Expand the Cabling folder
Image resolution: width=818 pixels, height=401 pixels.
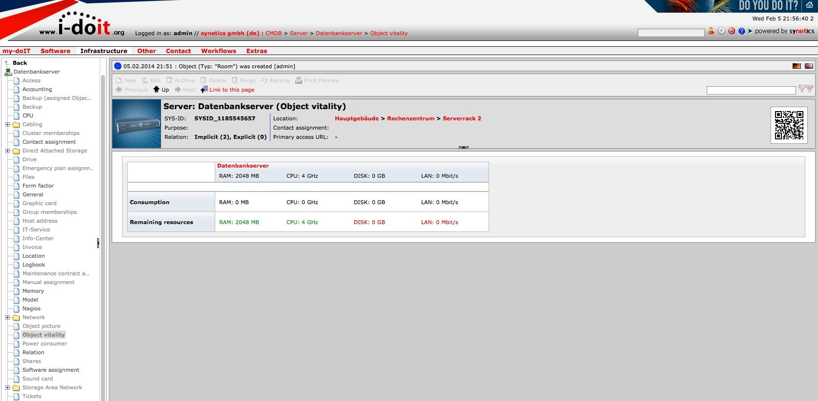[7, 125]
